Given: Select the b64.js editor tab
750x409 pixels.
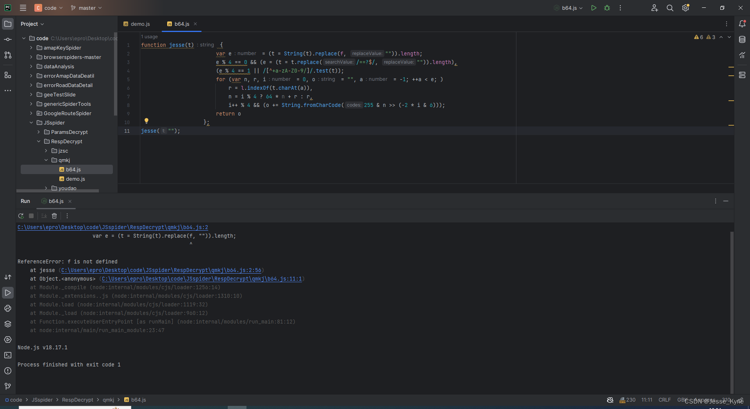Looking at the screenshot, I should [182, 24].
